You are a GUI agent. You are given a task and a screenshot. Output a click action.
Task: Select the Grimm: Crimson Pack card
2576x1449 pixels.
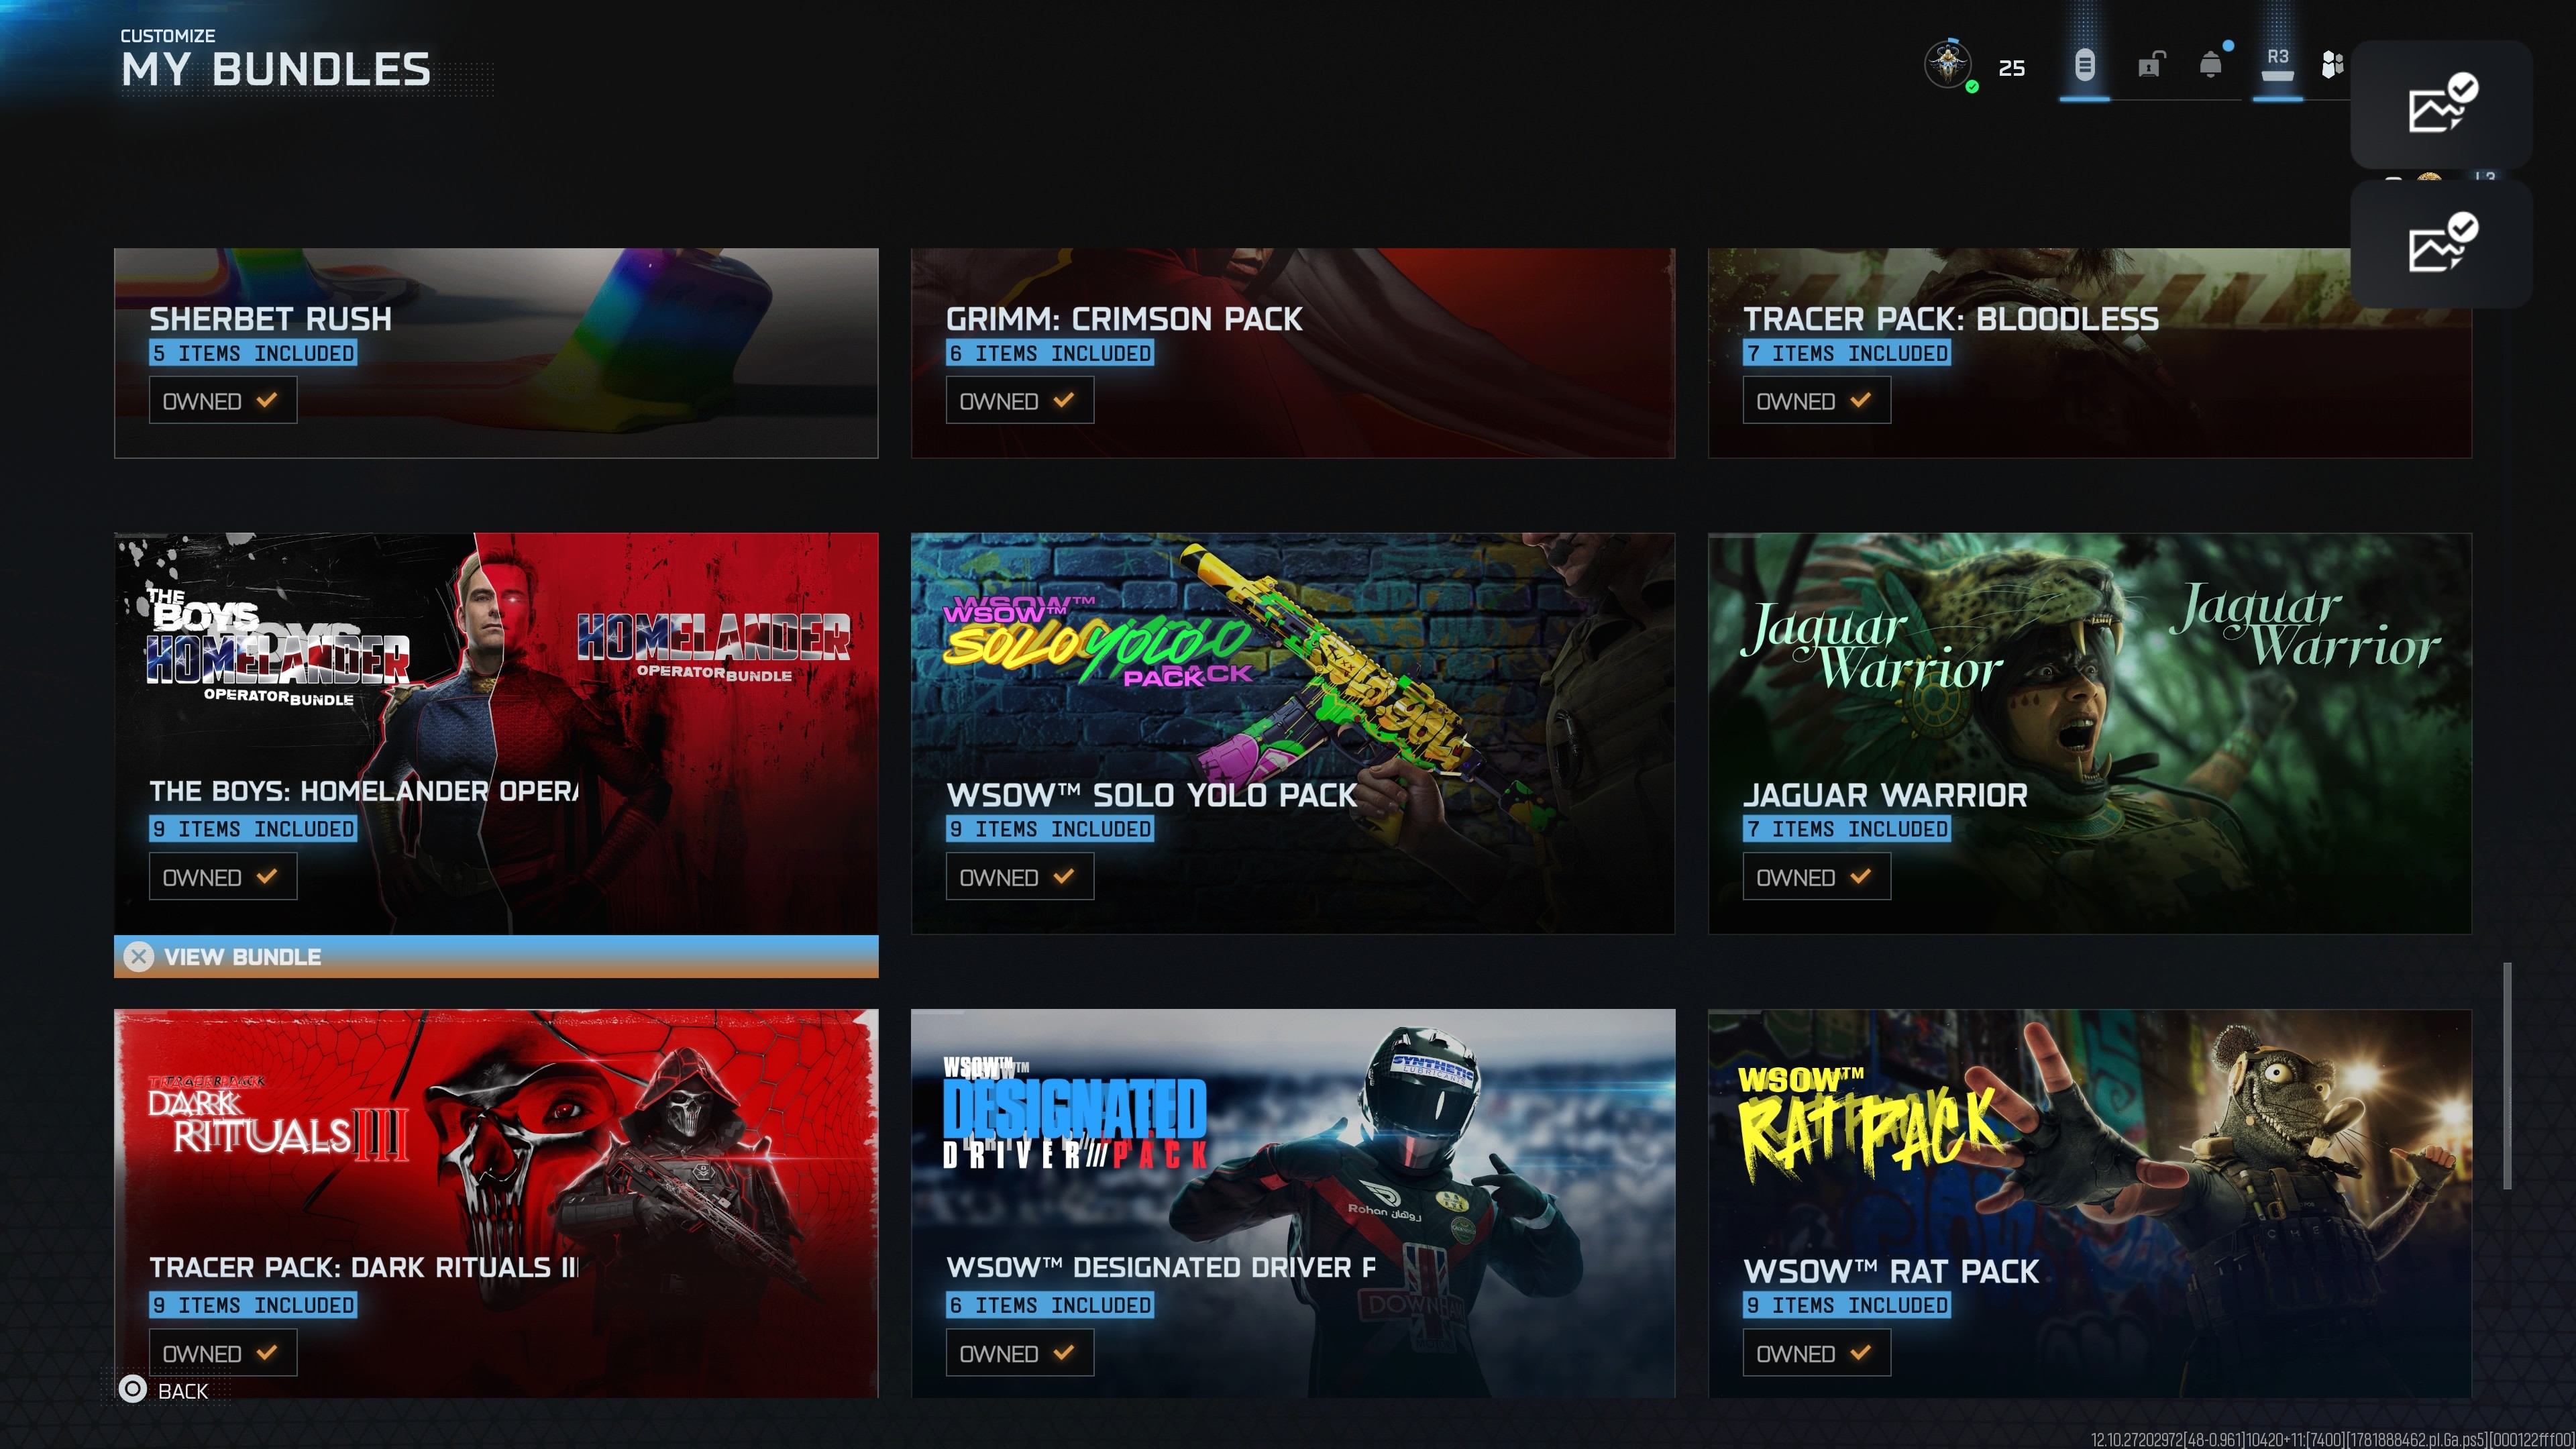pos(1293,353)
